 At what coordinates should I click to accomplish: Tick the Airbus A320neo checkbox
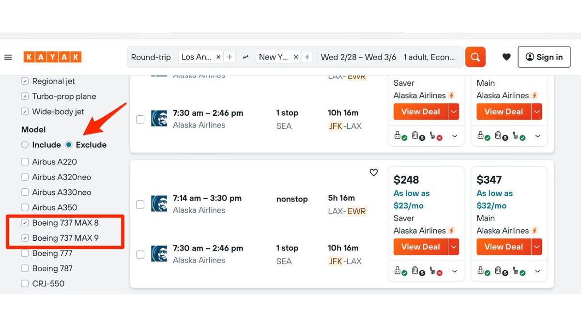coord(25,177)
